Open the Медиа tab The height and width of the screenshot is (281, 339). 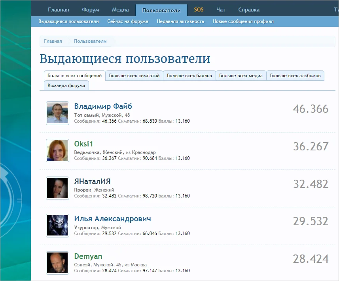click(x=120, y=10)
